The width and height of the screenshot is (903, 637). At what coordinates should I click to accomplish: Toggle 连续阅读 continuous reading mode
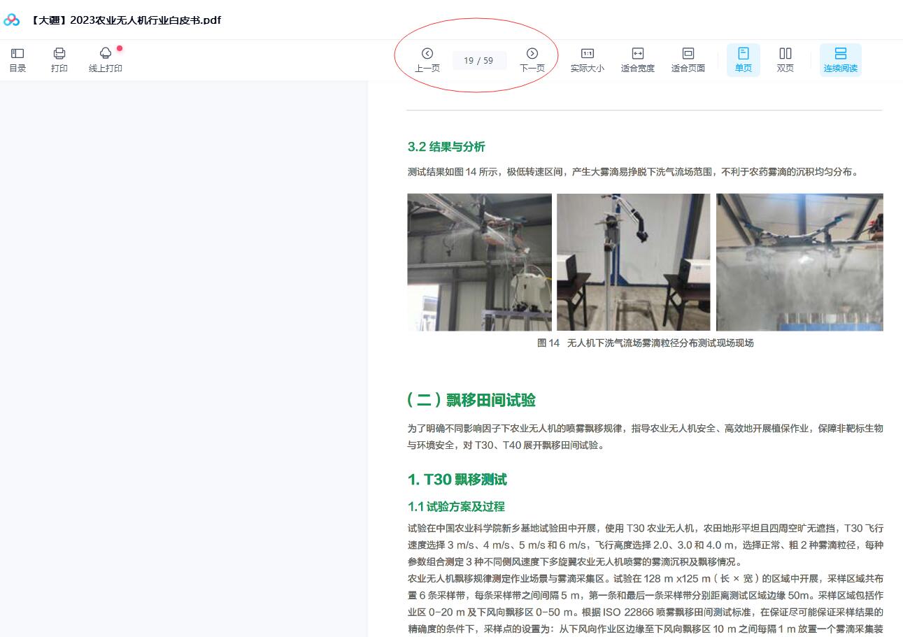coord(840,60)
